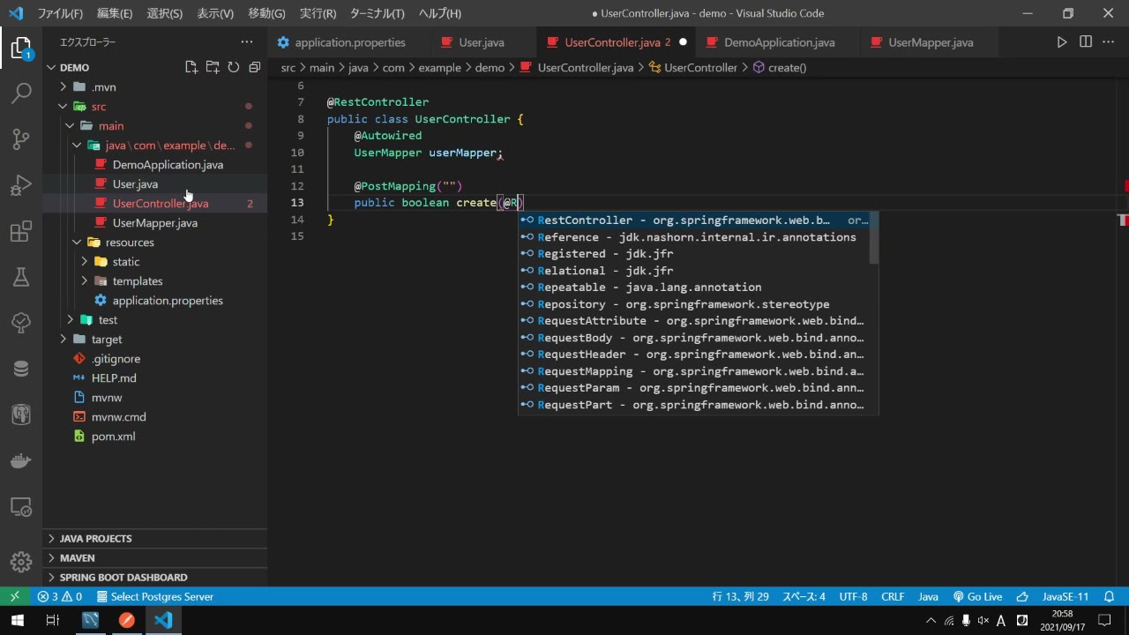Open the ファイル(F) menu

click(x=60, y=13)
